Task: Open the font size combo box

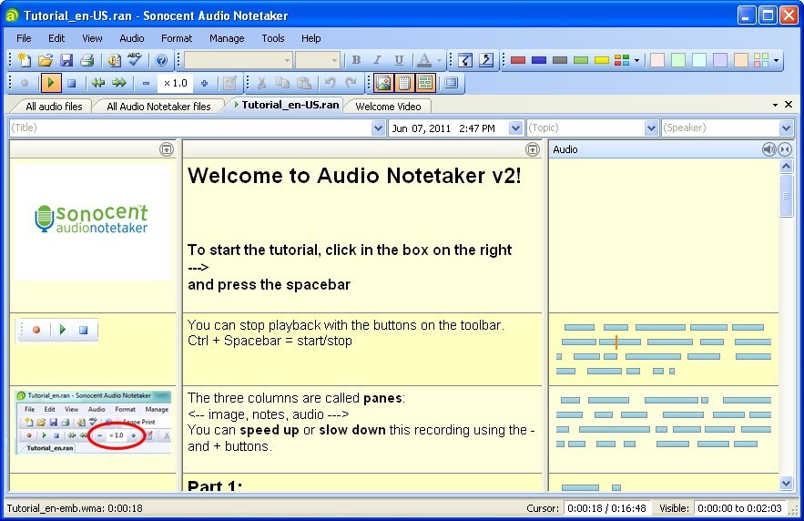Action: click(x=318, y=60)
